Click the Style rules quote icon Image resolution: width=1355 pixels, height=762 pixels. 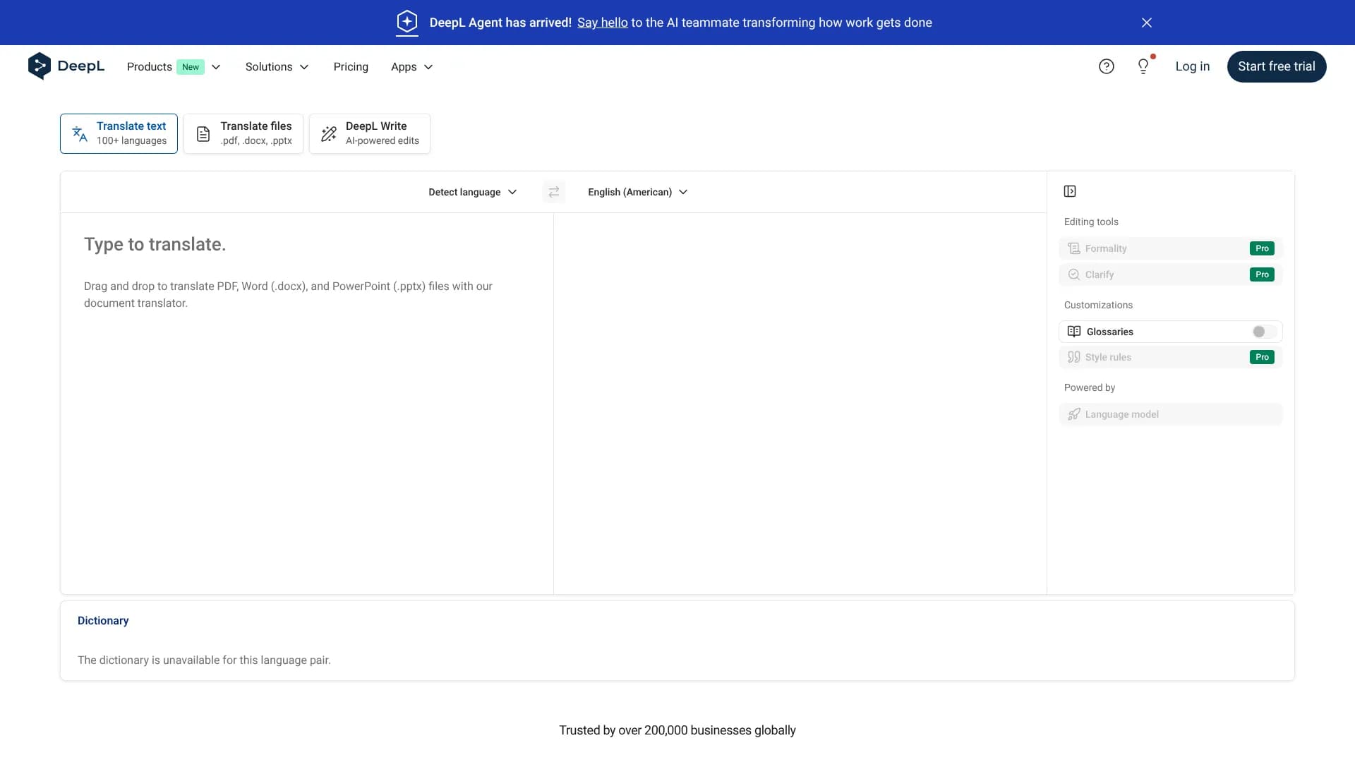1074,357
